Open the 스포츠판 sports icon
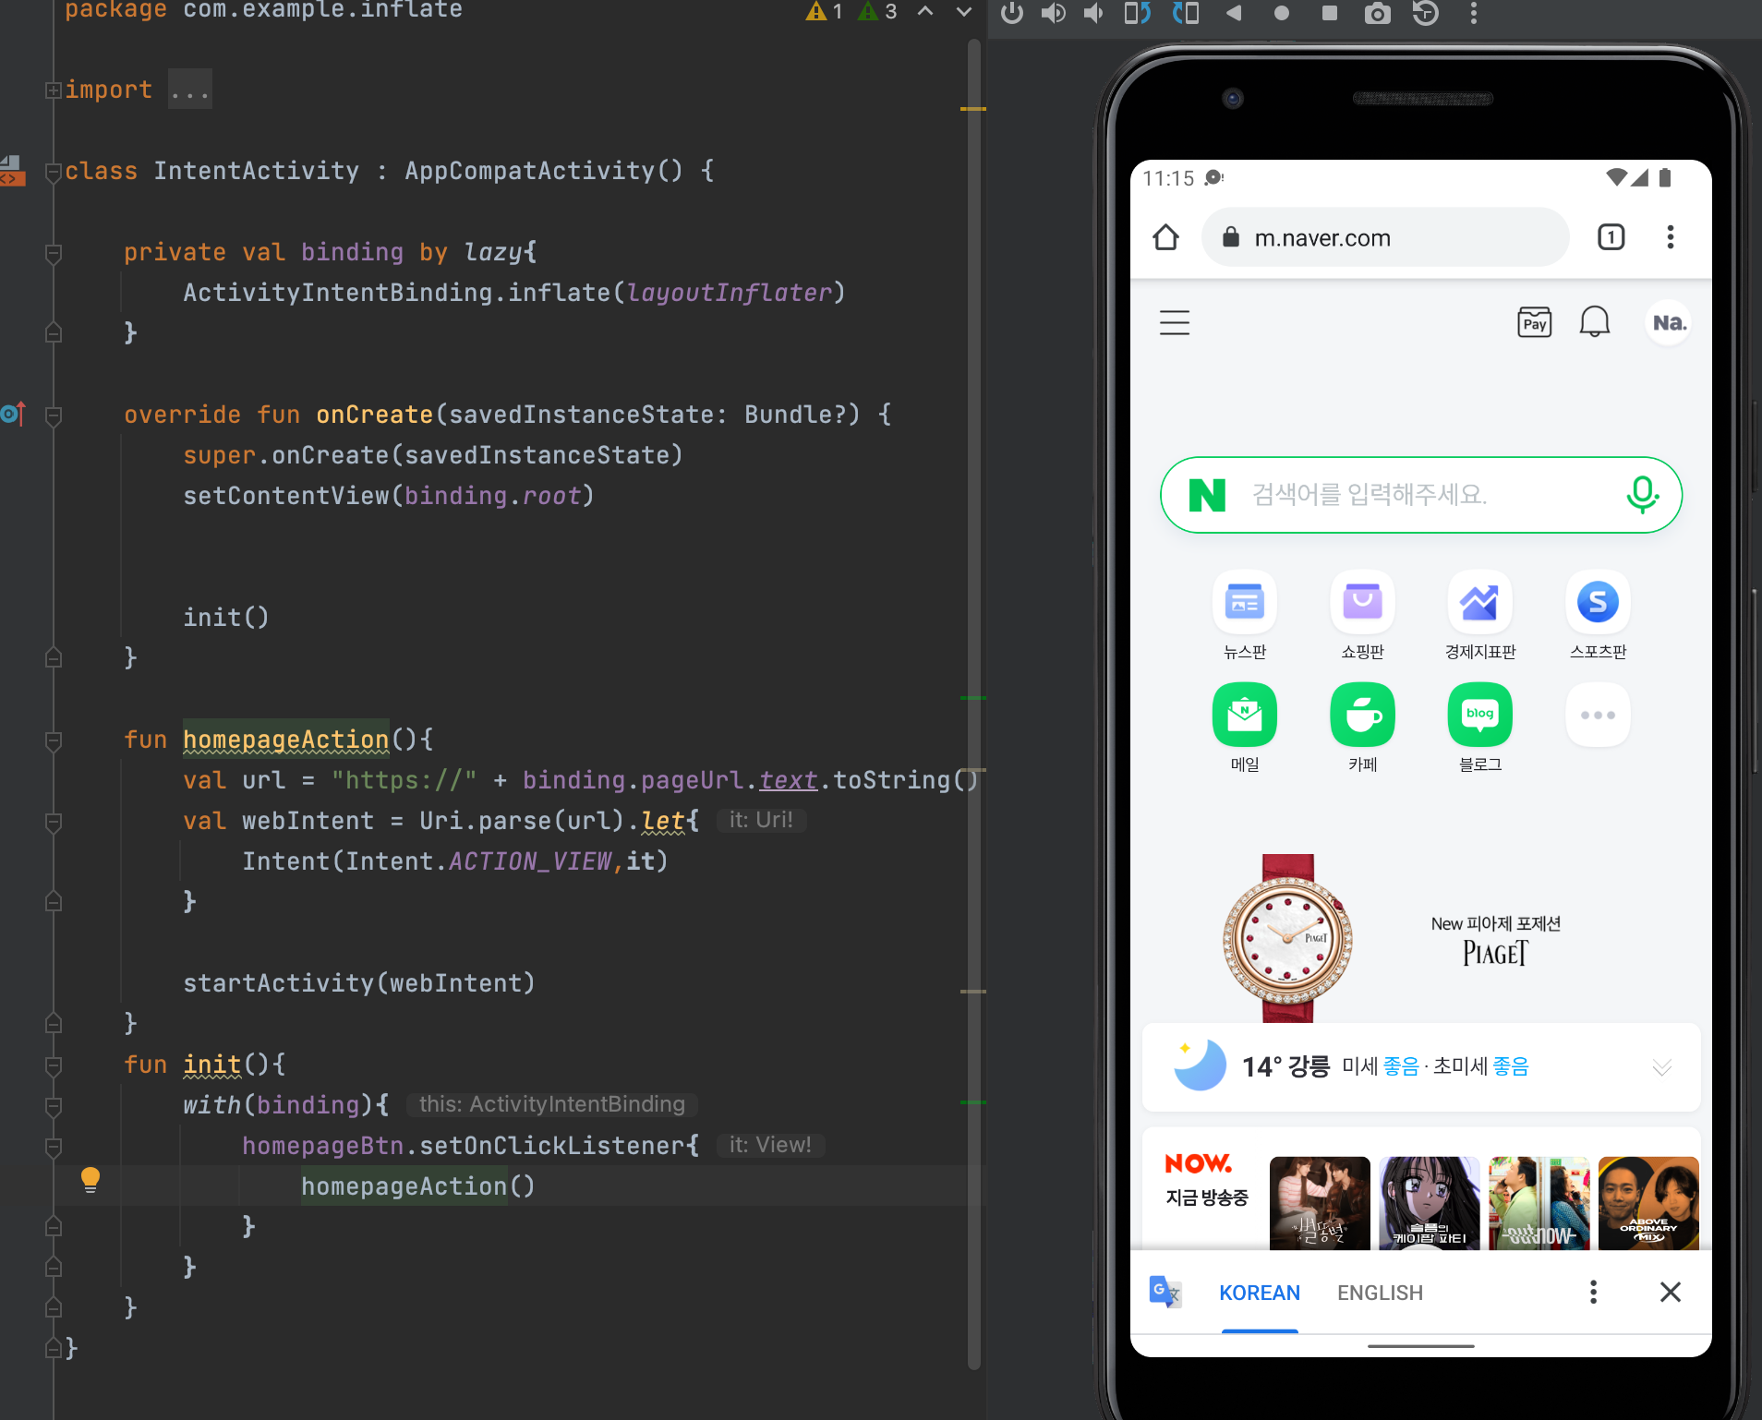1762x1420 pixels. coord(1599,602)
